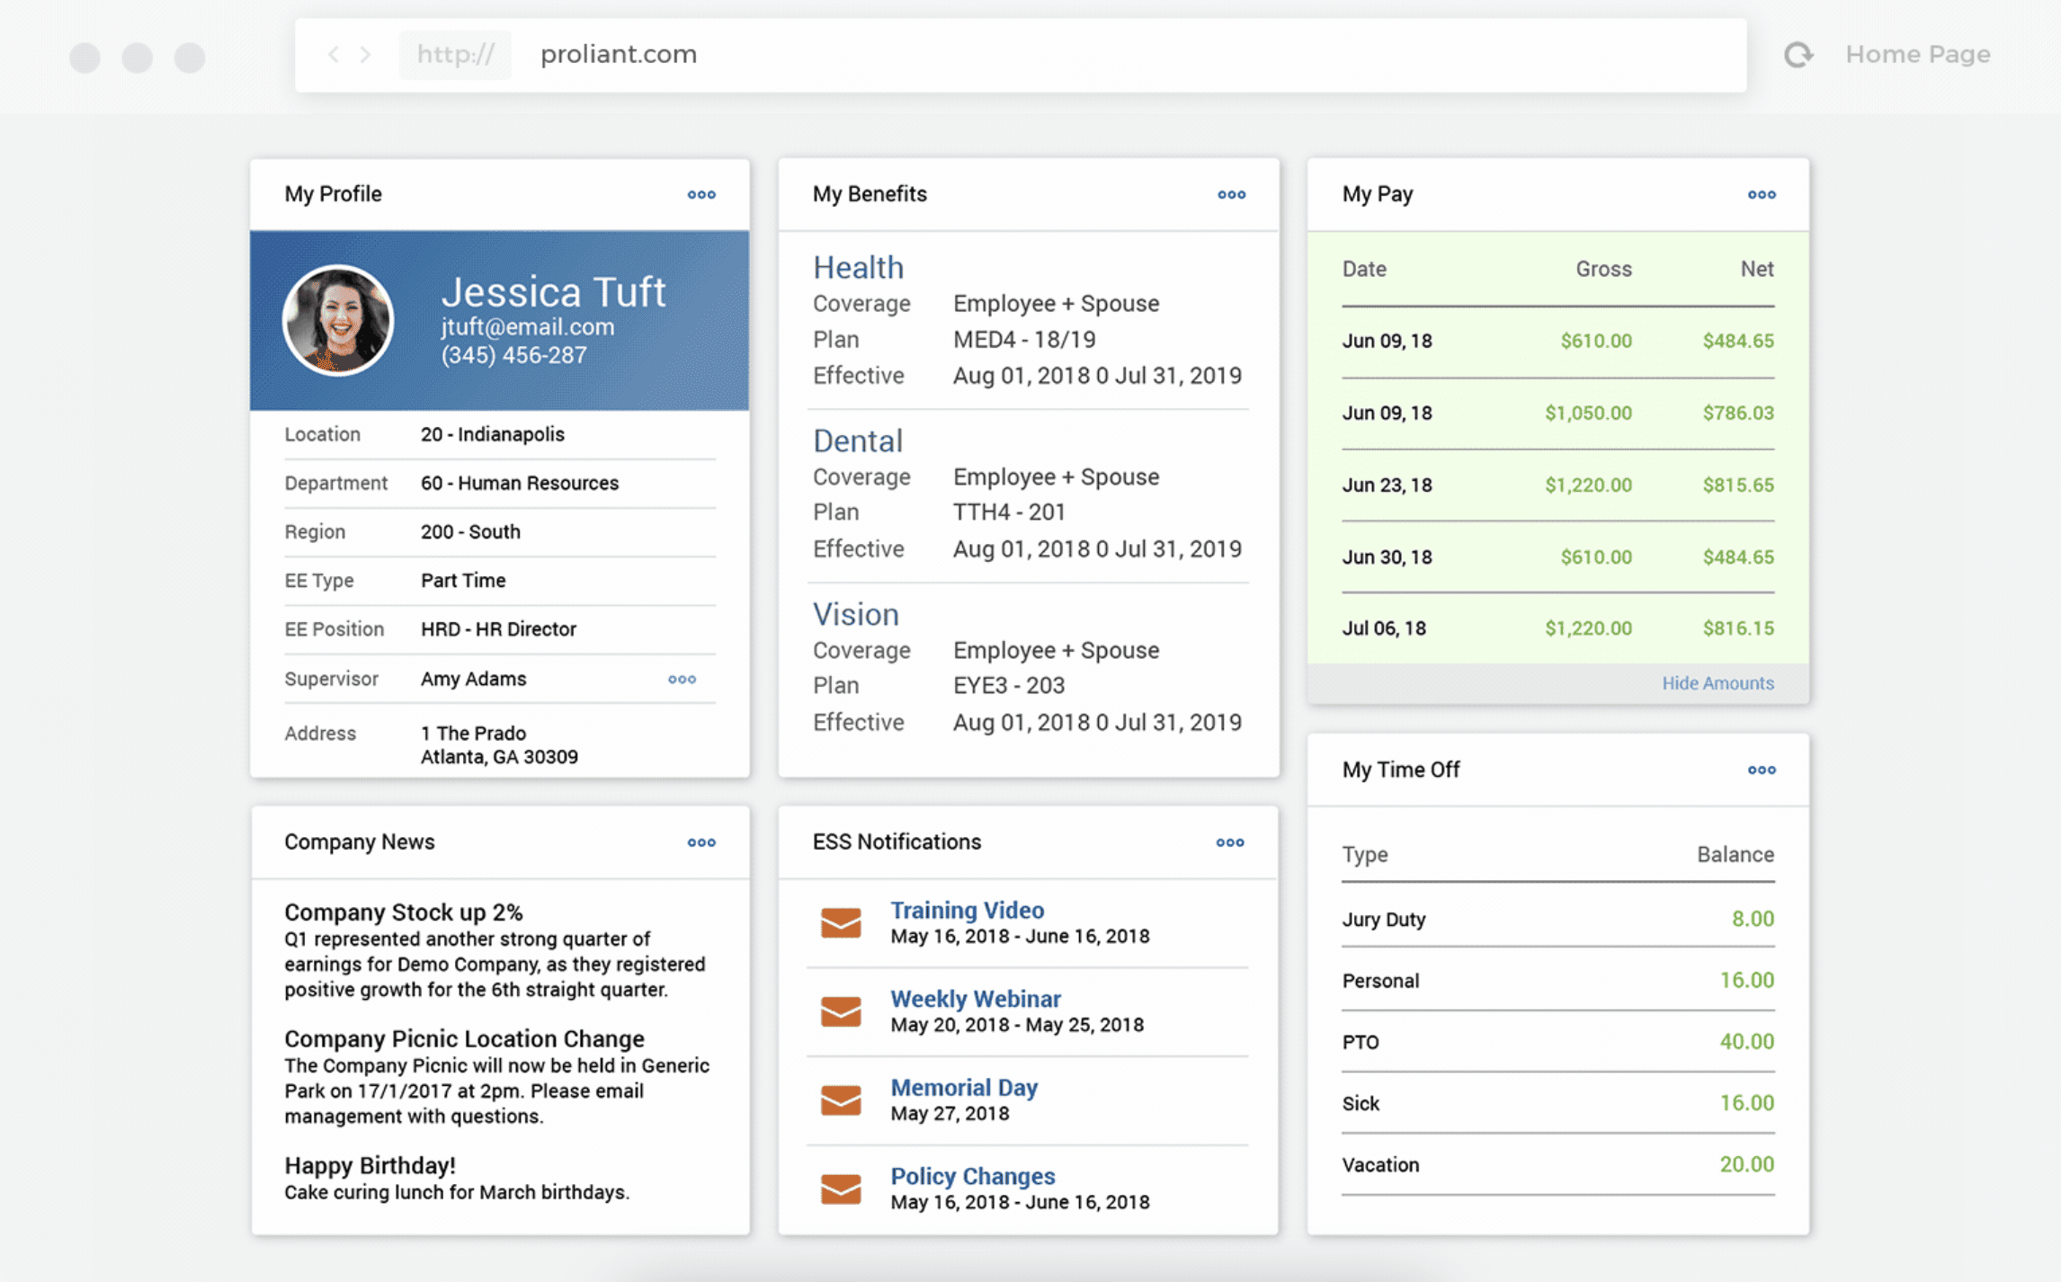
Task: Click Jessica Tuft's profile photo
Action: coord(338,320)
